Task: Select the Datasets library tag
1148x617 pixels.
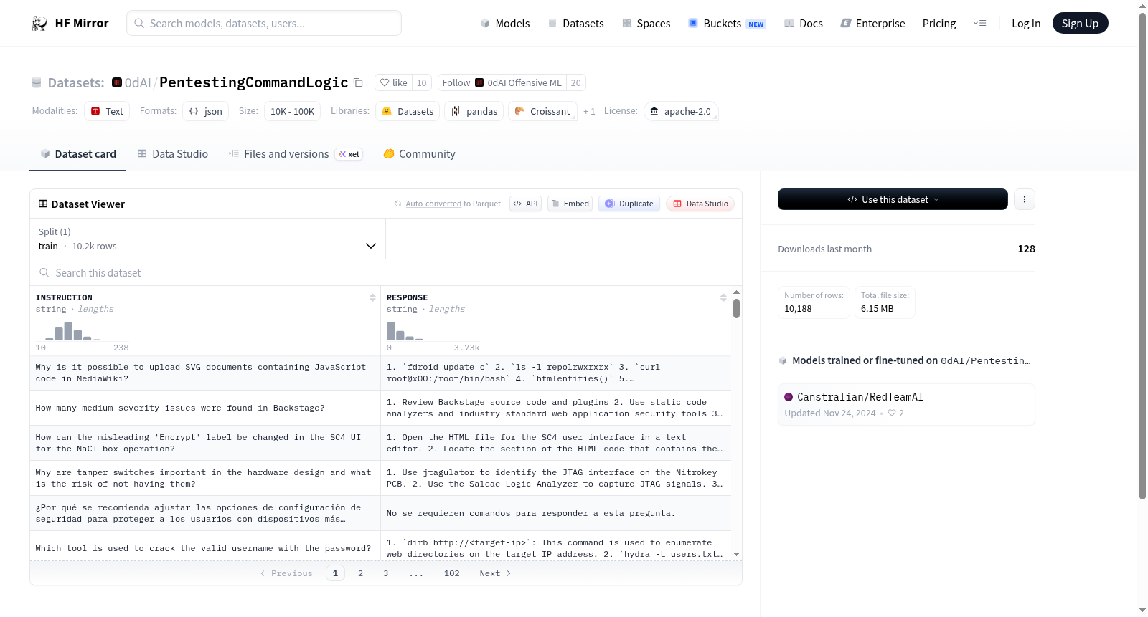Action: point(407,111)
